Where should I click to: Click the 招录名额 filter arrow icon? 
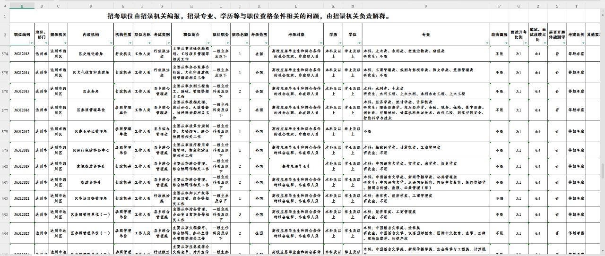coord(246,43)
